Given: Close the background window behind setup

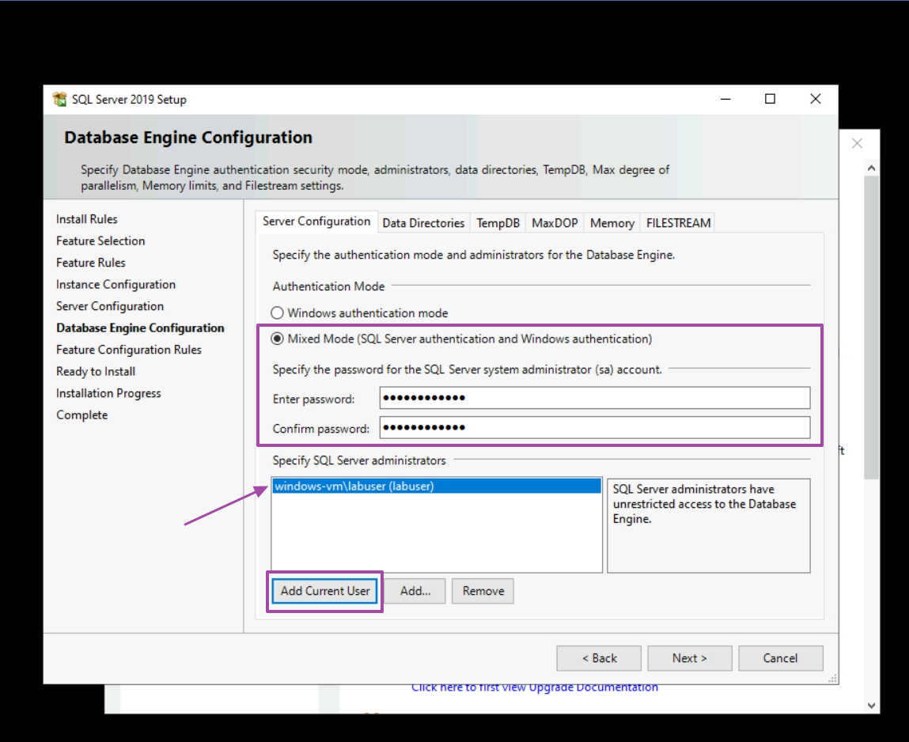Looking at the screenshot, I should point(858,143).
